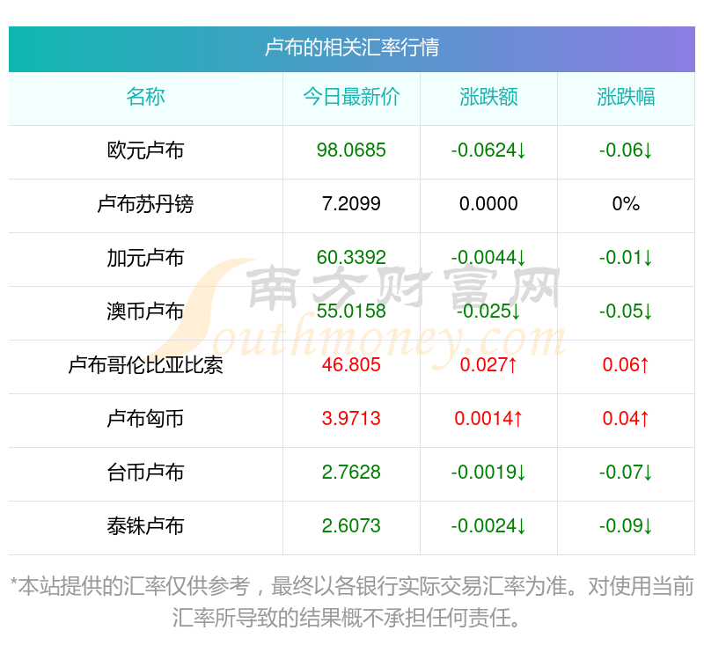Click the 欧元卢布 row name

145,150
